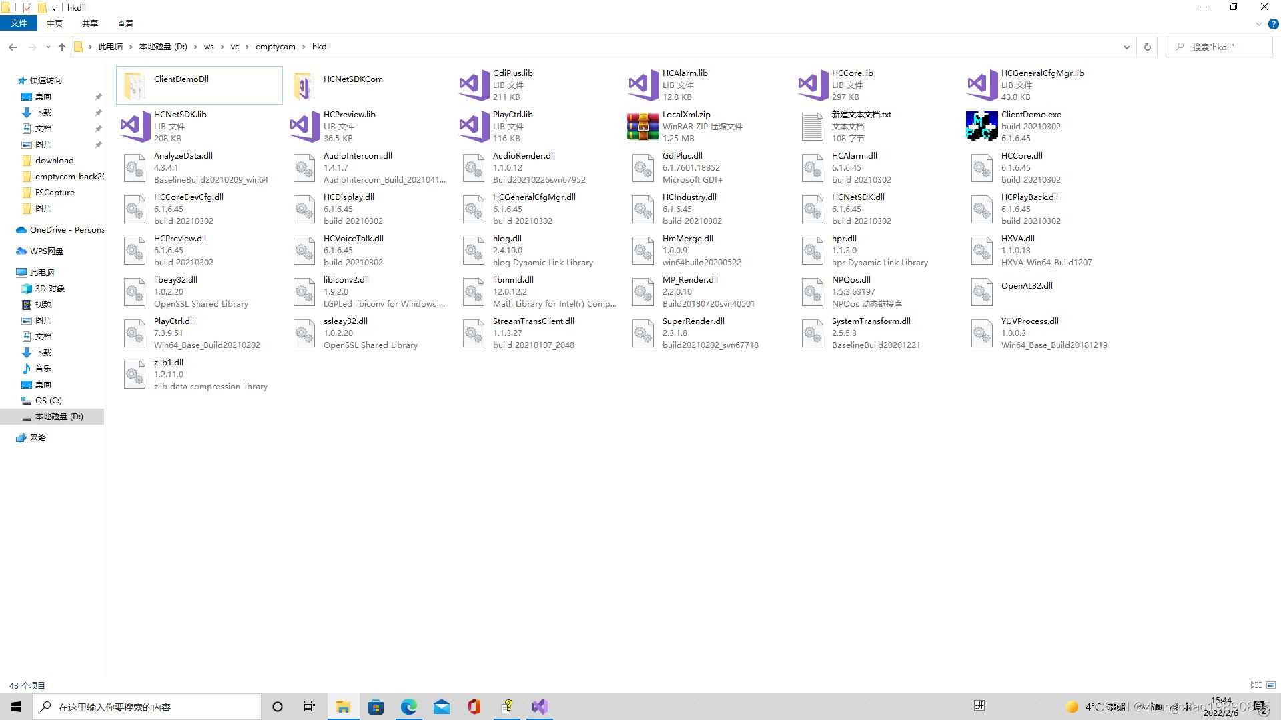The width and height of the screenshot is (1281, 720).
Task: Open the 文件 ribbon tab
Action: click(19, 23)
